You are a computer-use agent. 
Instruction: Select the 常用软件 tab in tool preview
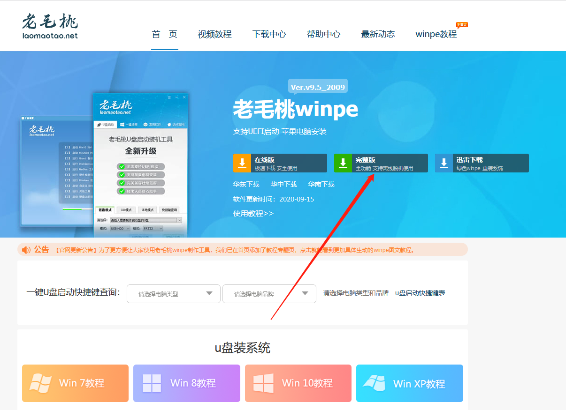(x=152, y=125)
